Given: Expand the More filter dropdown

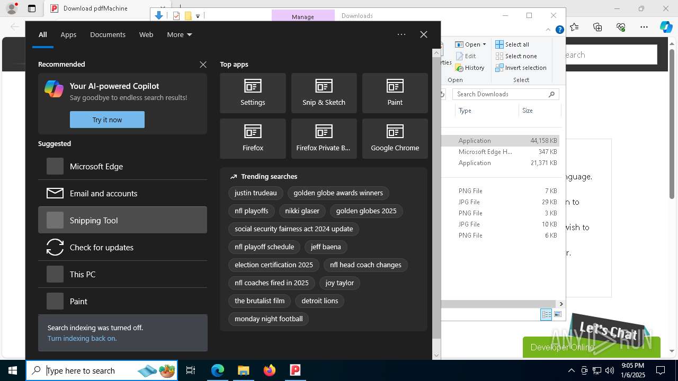Looking at the screenshot, I should [179, 34].
